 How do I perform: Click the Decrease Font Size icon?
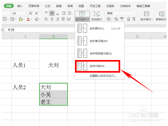(x=37, y=13)
